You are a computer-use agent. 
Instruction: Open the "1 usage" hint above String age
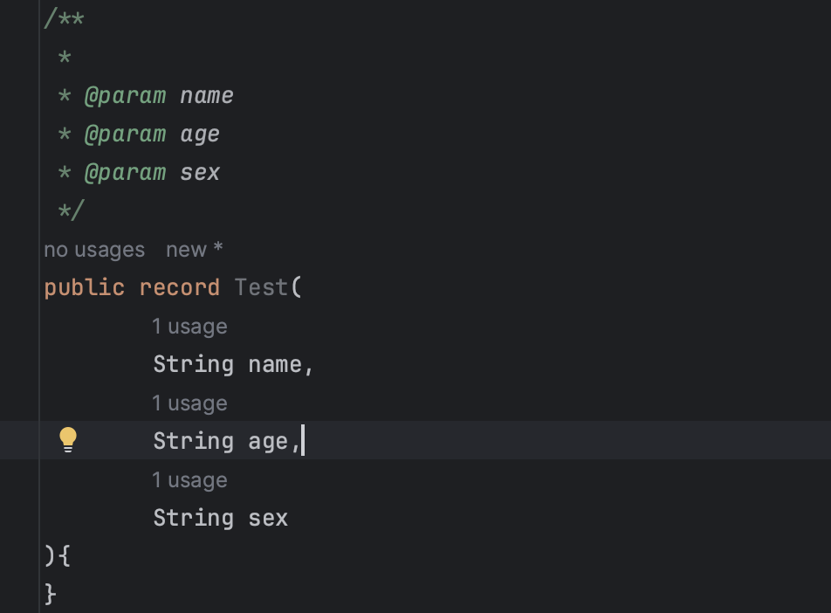tap(189, 403)
